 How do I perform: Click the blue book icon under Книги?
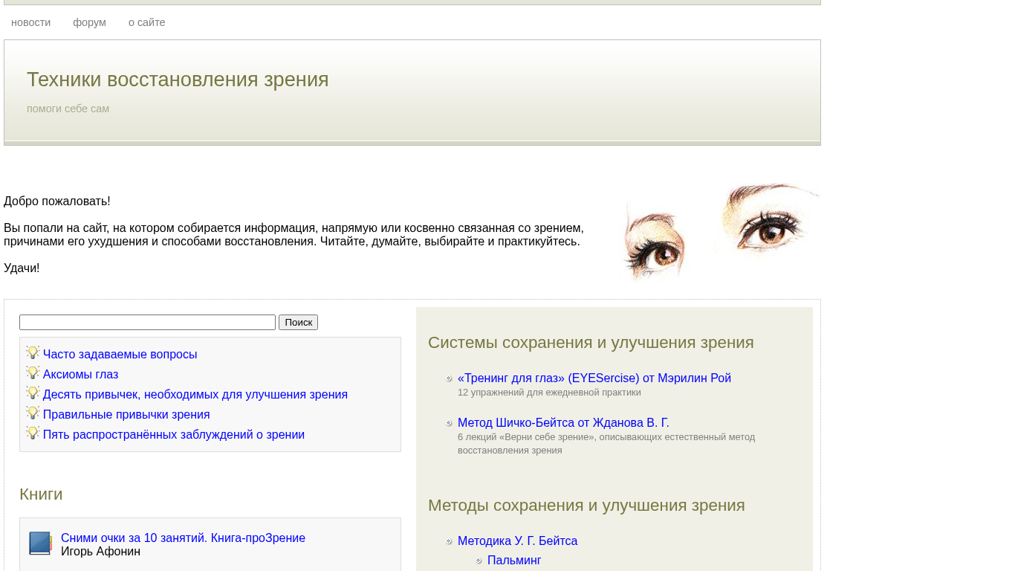(40, 543)
